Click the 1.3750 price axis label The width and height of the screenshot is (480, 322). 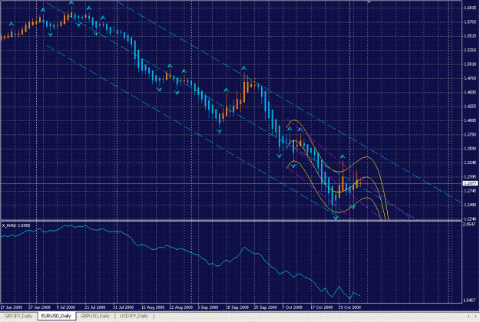point(470,134)
